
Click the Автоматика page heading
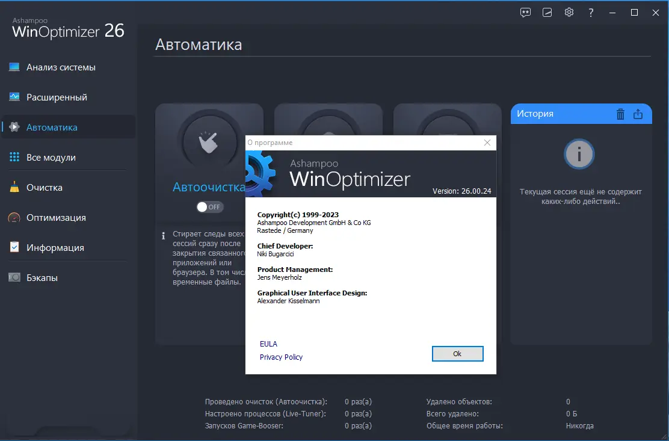pos(199,45)
